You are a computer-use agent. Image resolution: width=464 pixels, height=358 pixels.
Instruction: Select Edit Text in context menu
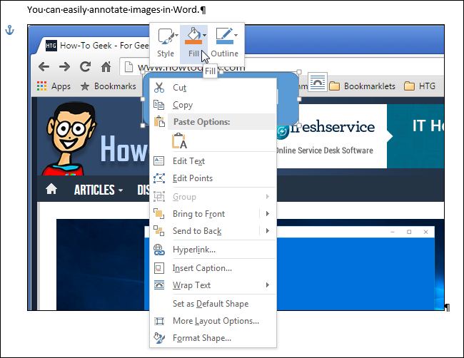(213, 161)
